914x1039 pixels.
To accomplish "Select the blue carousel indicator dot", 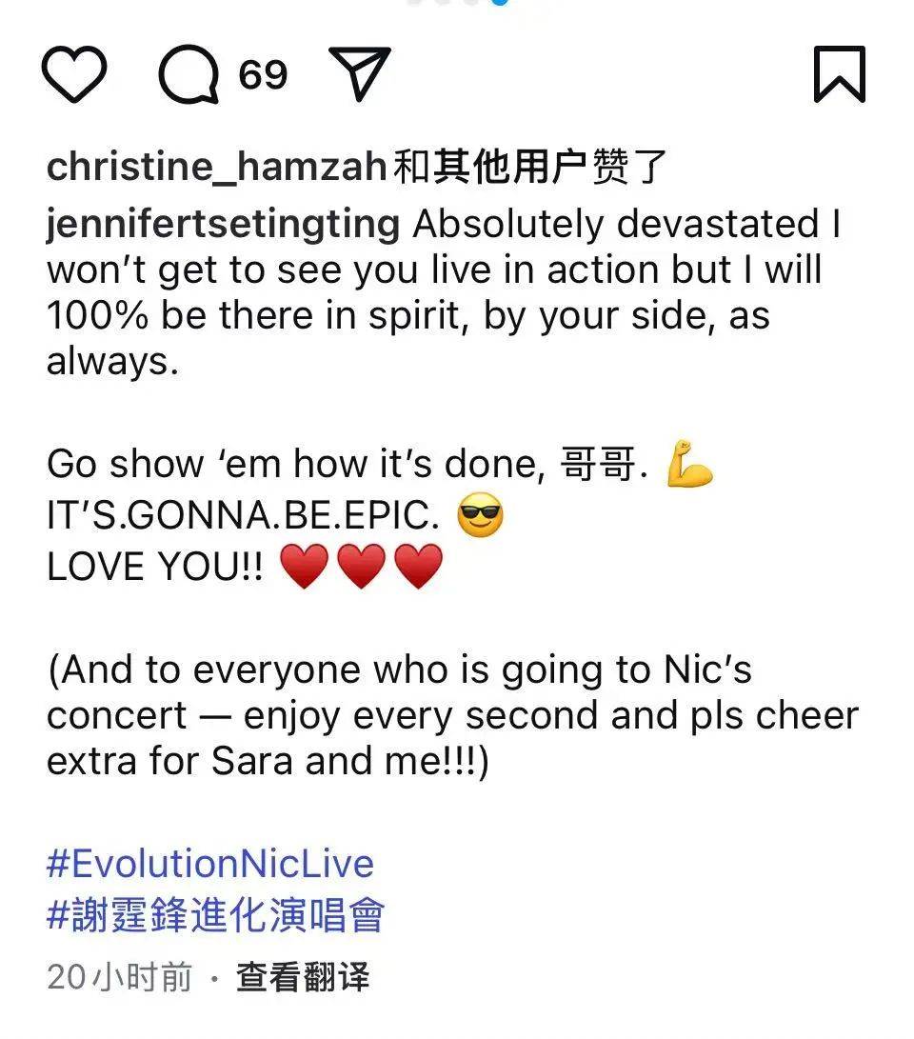I will coord(498,6).
